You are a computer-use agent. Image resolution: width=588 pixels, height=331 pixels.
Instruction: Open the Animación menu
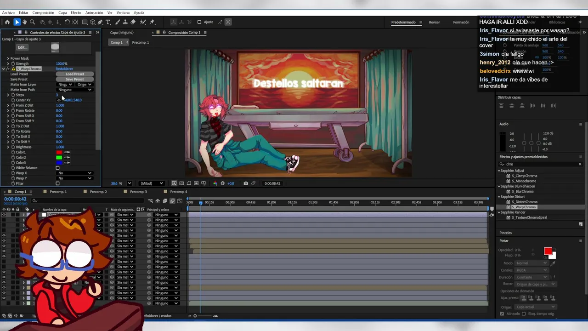(x=94, y=13)
